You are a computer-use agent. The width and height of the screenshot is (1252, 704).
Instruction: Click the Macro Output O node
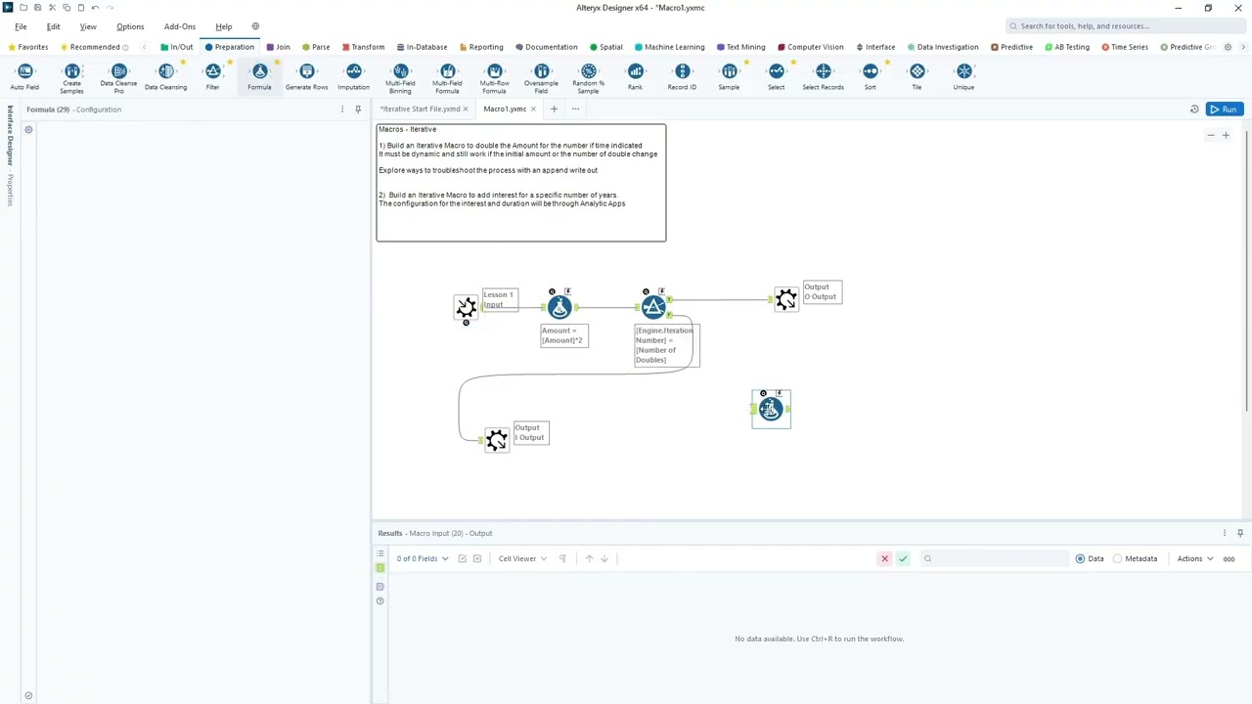tap(786, 299)
